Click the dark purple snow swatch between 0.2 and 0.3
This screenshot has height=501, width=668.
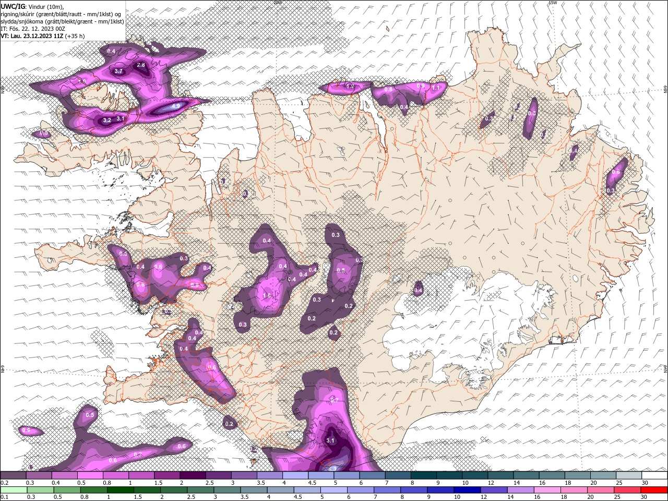(x=13, y=475)
